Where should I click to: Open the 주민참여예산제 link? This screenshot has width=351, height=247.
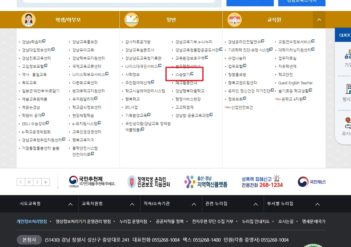140,83
